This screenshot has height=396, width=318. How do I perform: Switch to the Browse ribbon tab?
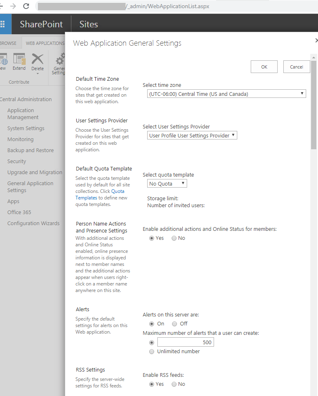(8, 43)
